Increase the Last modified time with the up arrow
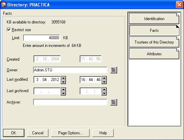The width and height of the screenshot is (184, 140). click(104, 78)
